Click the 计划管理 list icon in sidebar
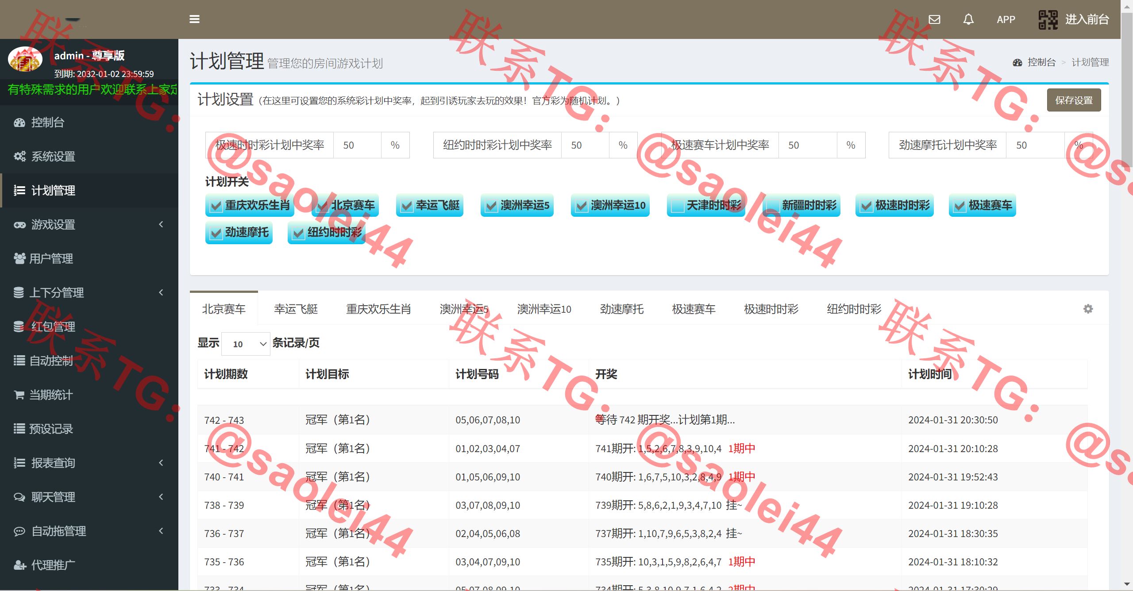 pos(19,190)
